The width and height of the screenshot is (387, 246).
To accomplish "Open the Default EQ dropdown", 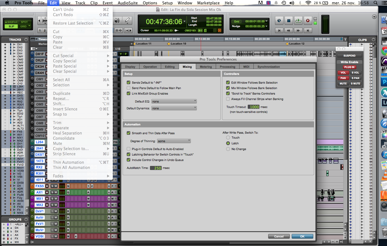I will pos(174,101).
